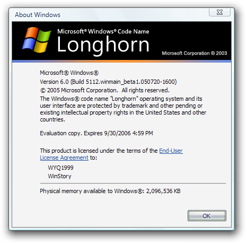Click the licensed under terms sentence
The width and height of the screenshot is (247, 244).
pyautogui.click(x=111, y=154)
